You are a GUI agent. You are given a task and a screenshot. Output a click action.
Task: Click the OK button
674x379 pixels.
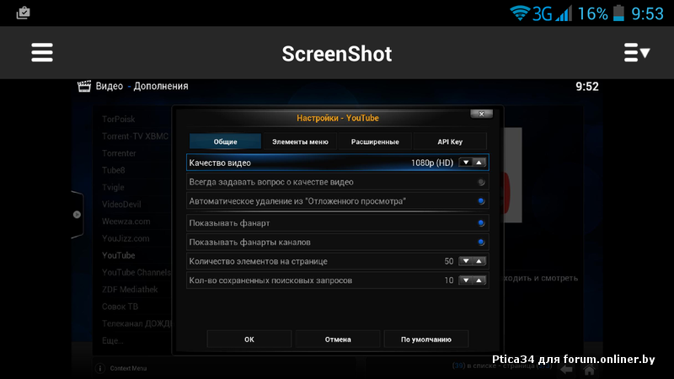249,339
